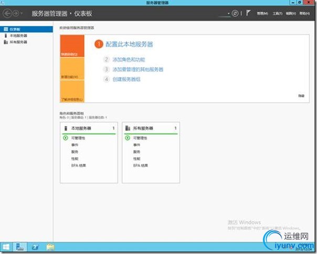This screenshot has height=254, width=317.
Task: Launch PowerShell from the taskbar
Action: (x=35, y=247)
